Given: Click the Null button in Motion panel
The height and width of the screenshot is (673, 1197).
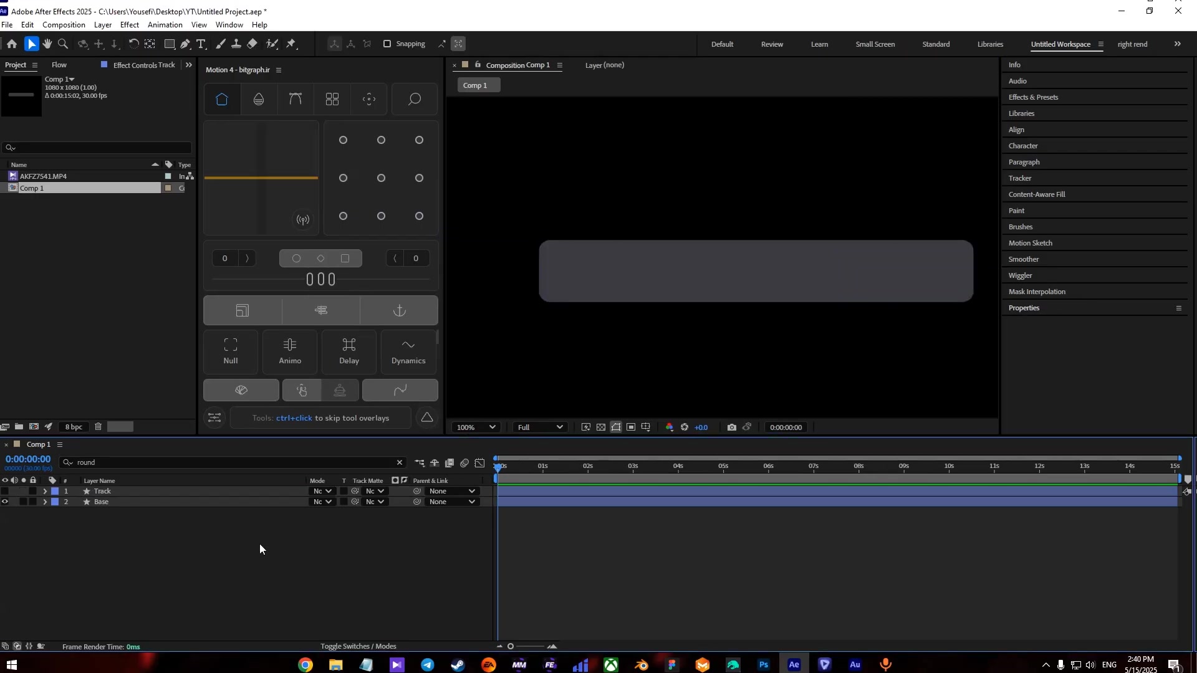Looking at the screenshot, I should [231, 351].
